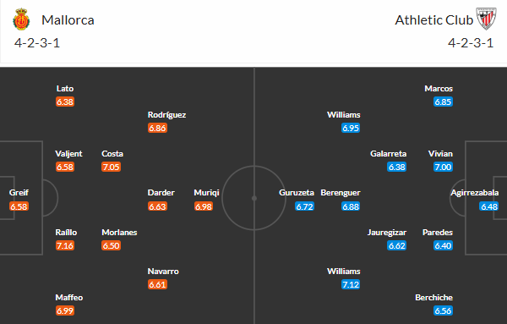This screenshot has height=324, width=507.
Task: Open the Athletic Club team name link
Action: 434,20
